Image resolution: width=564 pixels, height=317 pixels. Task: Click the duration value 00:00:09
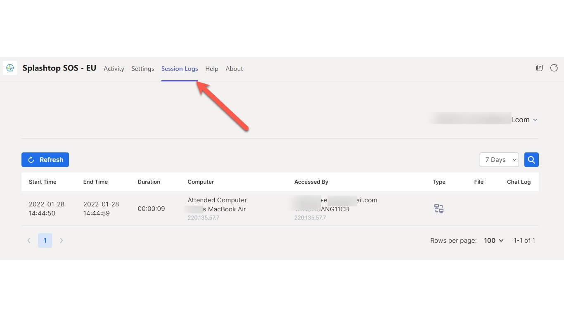(x=152, y=209)
